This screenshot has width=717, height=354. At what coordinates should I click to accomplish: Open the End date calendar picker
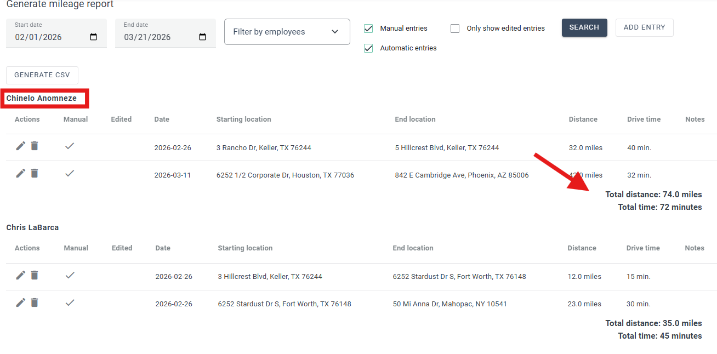(202, 37)
